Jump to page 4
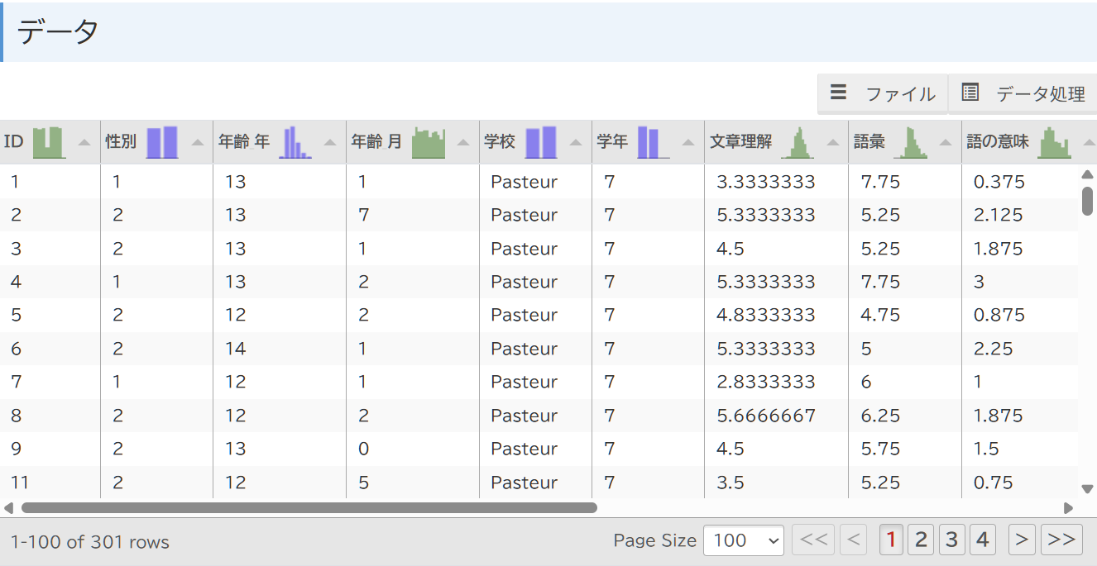Screen dimensions: 1097x566 [982, 540]
